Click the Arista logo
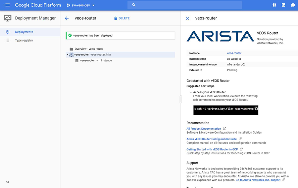 click(220, 36)
